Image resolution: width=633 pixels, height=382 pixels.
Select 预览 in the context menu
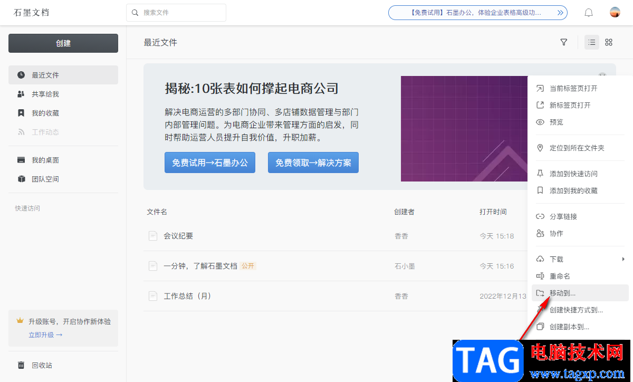[x=580, y=122]
